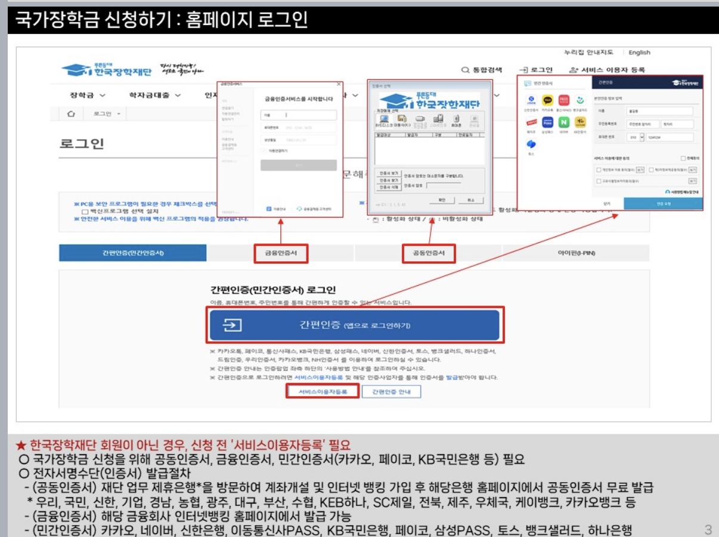The height and width of the screenshot is (537, 719).
Task: Click the home icon in breadcrumb
Action: [x=72, y=113]
